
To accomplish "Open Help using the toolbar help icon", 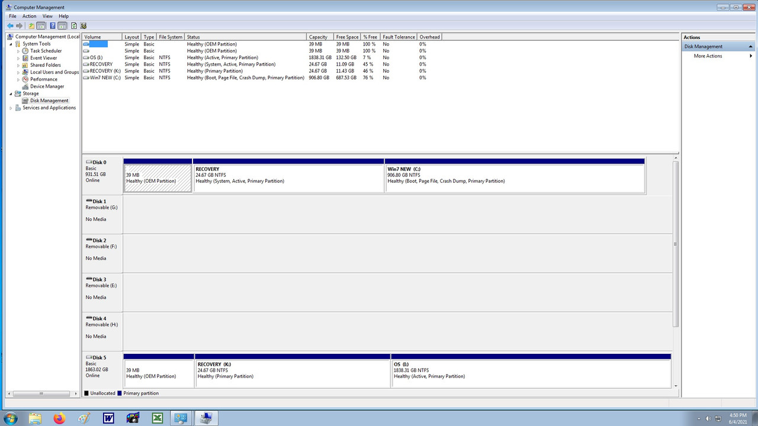I will point(53,25).
